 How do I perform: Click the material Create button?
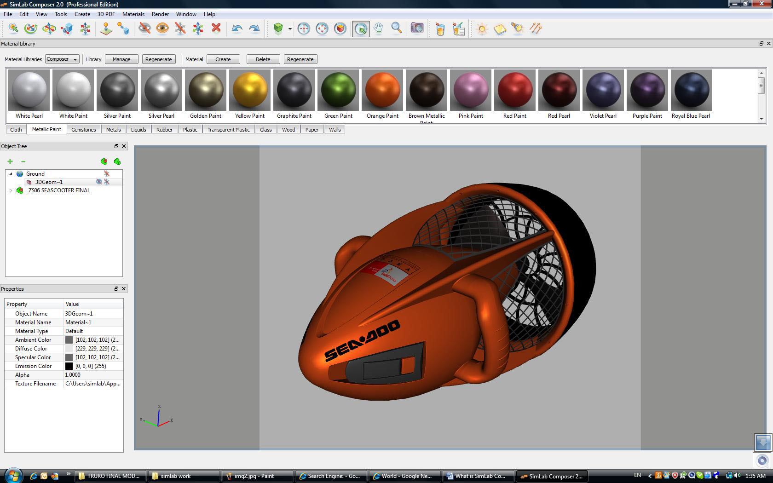[223, 59]
